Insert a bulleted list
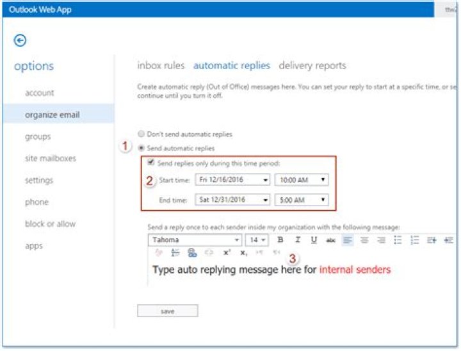The width and height of the screenshot is (461, 351). click(x=398, y=240)
